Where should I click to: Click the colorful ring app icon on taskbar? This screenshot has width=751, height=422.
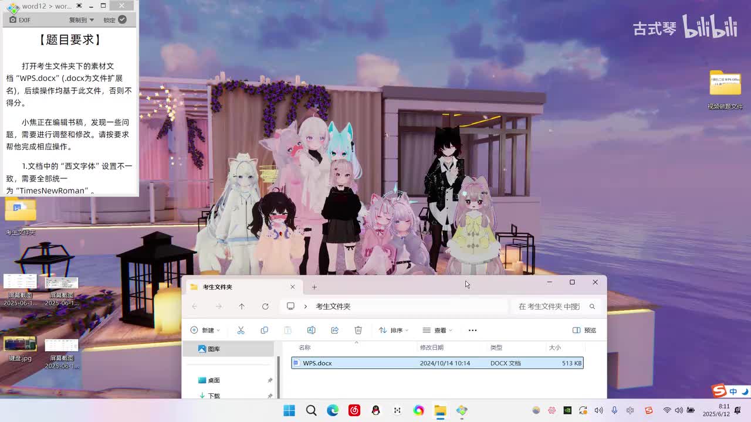click(x=418, y=410)
